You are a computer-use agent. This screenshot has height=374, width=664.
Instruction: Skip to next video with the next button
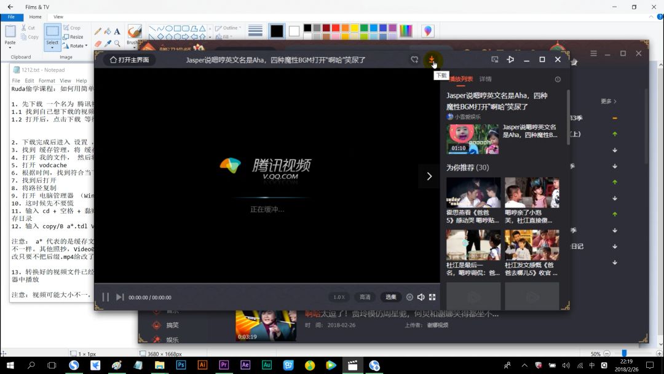point(120,297)
